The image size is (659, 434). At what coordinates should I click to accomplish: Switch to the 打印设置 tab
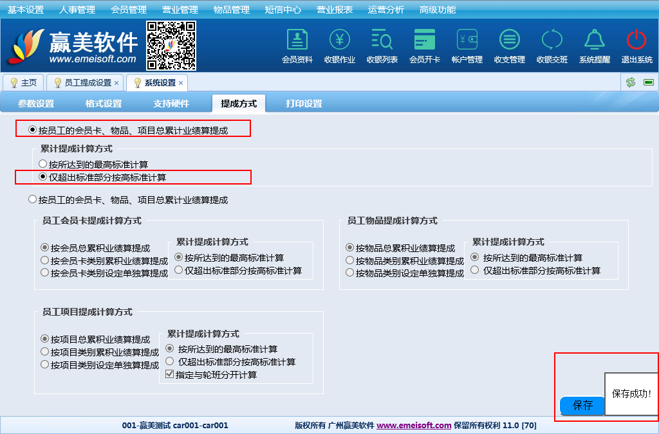click(x=304, y=104)
